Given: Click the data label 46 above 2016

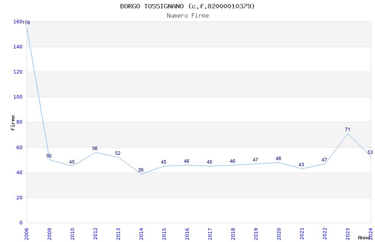Looking at the screenshot, I should pyautogui.click(x=187, y=161).
